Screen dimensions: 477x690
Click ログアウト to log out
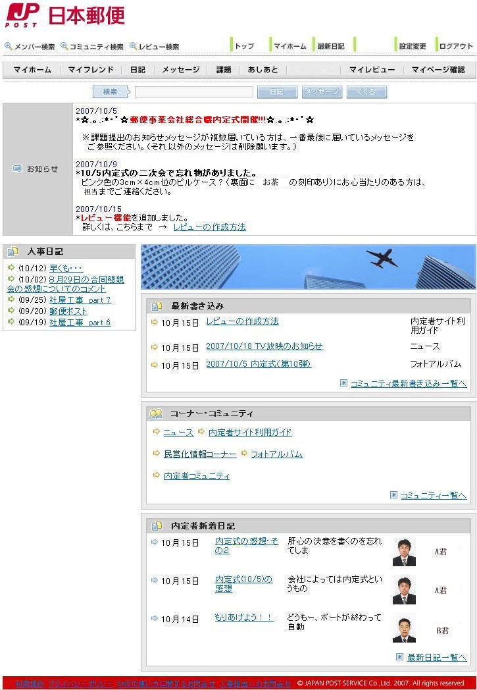(455, 46)
